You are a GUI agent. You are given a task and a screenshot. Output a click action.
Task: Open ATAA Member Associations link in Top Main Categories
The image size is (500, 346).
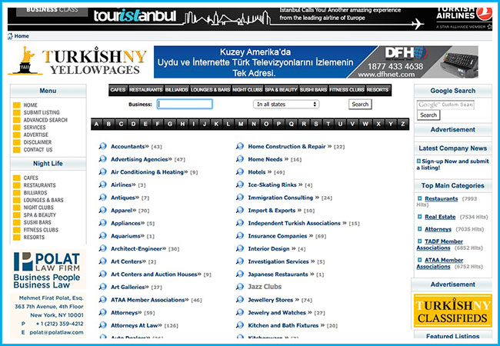click(x=440, y=263)
